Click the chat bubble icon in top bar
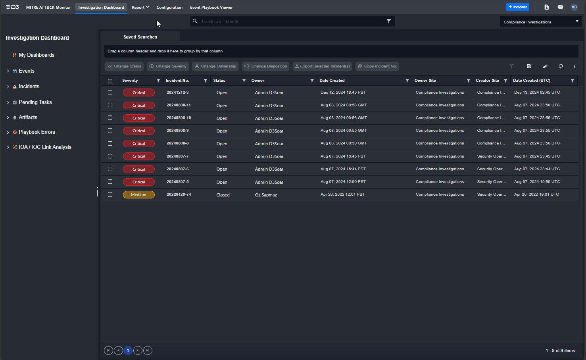 coord(560,7)
